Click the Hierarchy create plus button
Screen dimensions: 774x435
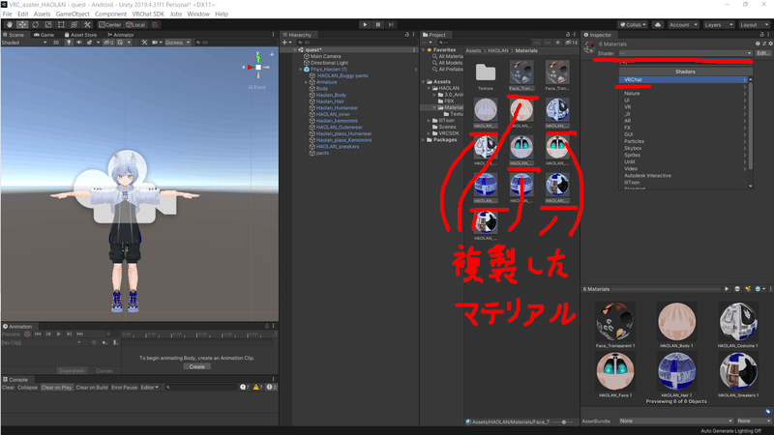tap(286, 43)
